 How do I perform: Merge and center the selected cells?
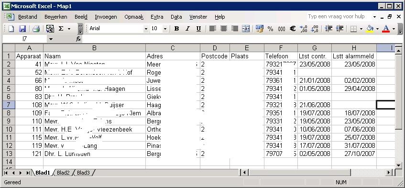pyautogui.click(x=246, y=29)
